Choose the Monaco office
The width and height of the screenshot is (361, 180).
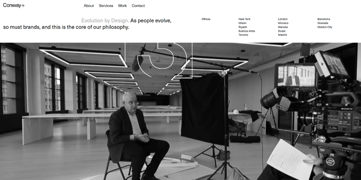pos(283,23)
